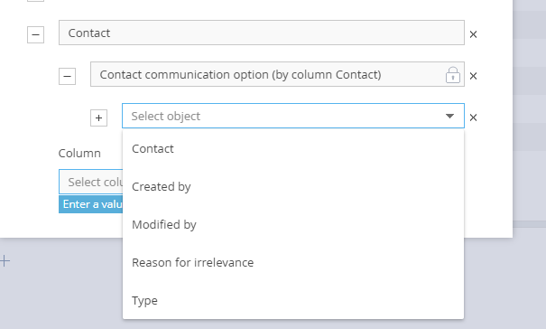Click the lock icon in communication option field

pos(453,75)
